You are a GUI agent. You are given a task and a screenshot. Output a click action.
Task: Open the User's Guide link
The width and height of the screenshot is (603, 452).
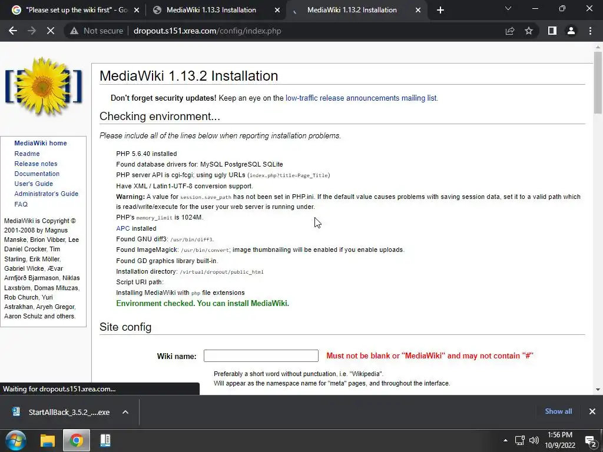34,184
